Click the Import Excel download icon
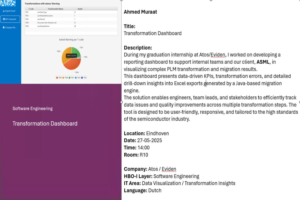The width and height of the screenshot is (300, 200). click(x=3, y=11)
